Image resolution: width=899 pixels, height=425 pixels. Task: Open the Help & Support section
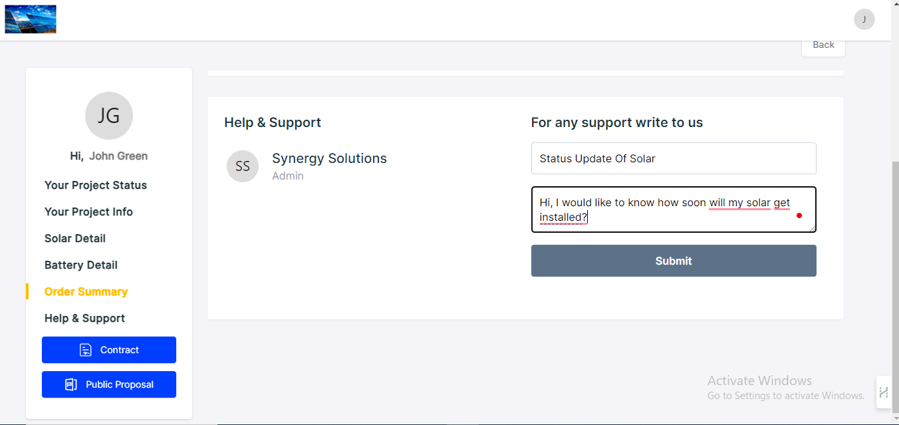pos(84,318)
